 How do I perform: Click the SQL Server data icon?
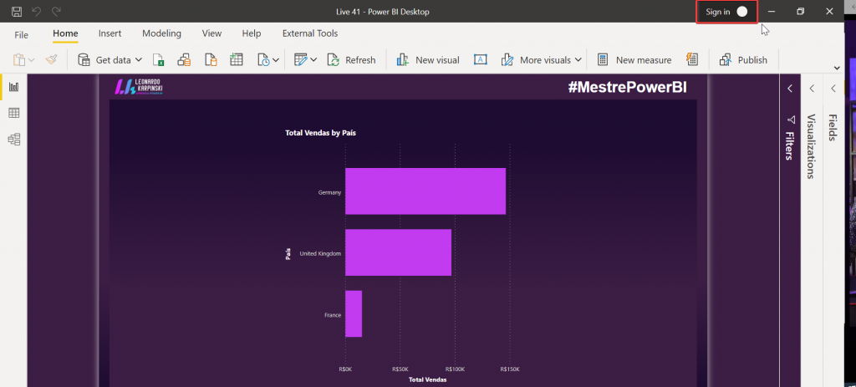tap(211, 59)
